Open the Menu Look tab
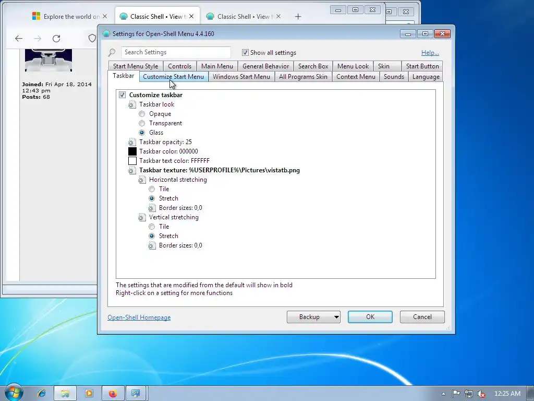The width and height of the screenshot is (534, 401). coord(353,66)
